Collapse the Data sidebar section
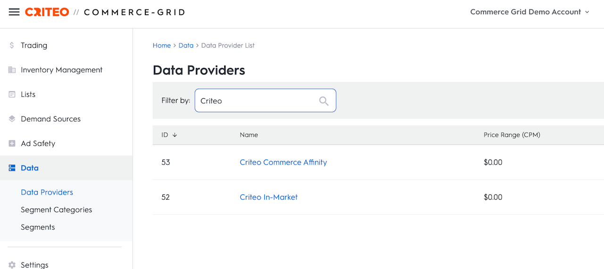604x269 pixels. (30, 168)
